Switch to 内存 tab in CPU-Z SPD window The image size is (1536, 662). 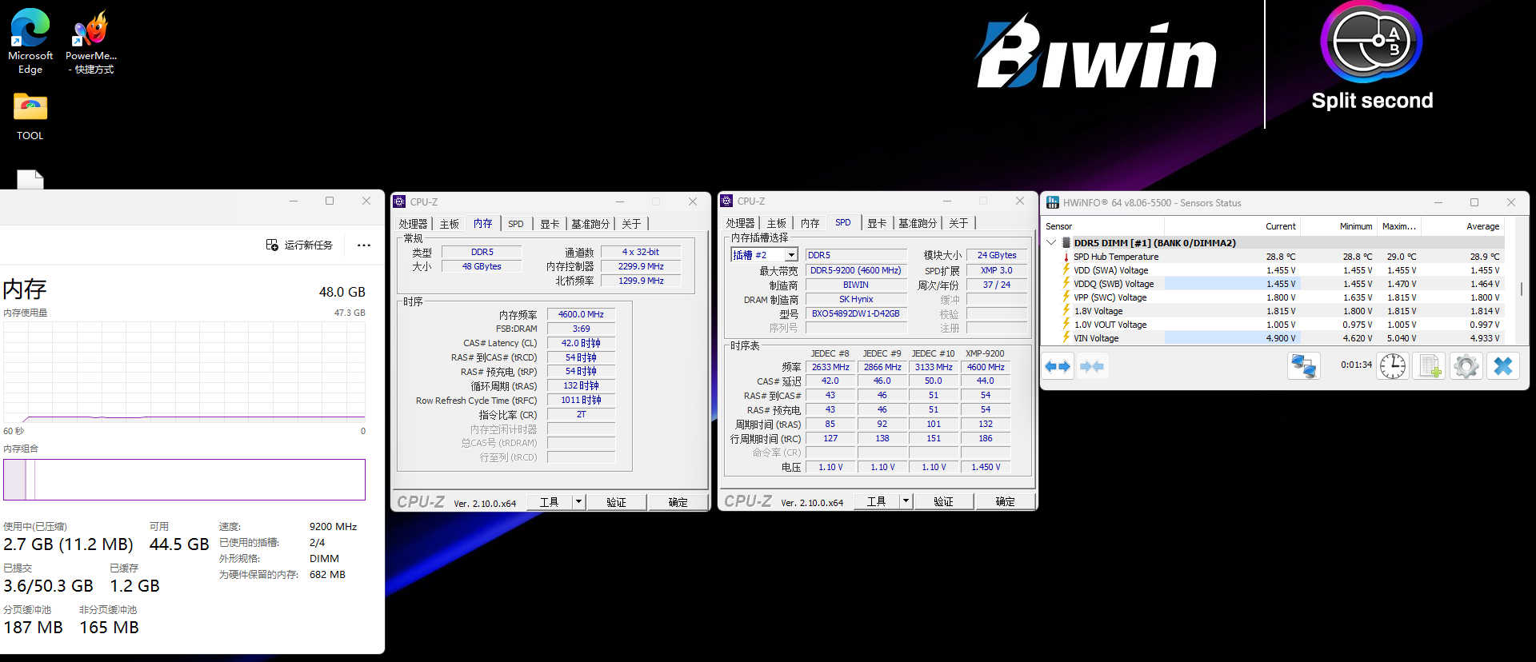click(810, 223)
